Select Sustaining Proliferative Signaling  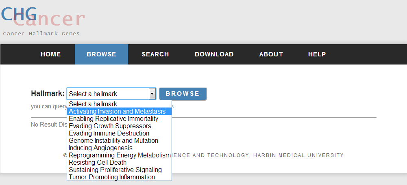pyautogui.click(x=115, y=170)
